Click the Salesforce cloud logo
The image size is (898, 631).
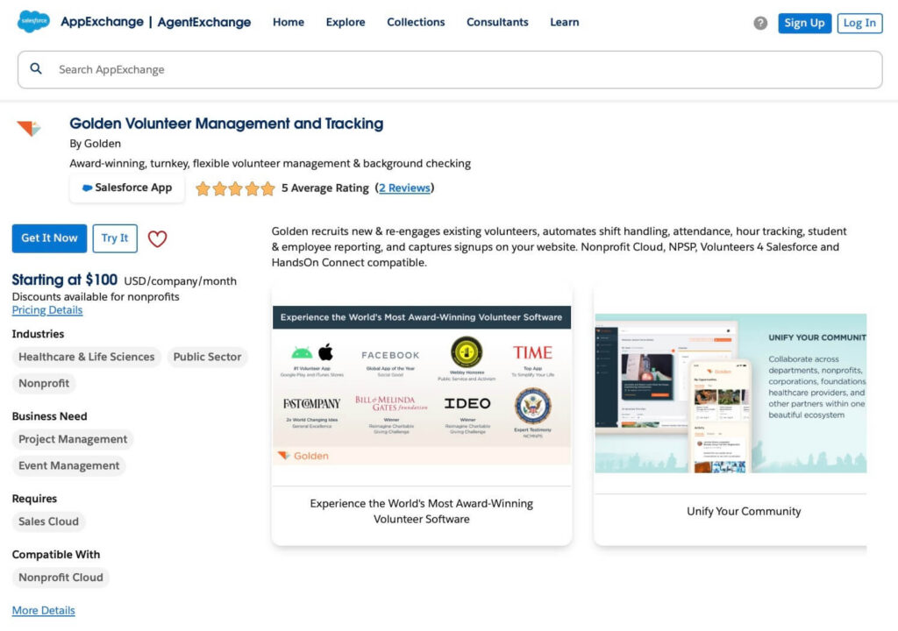[33, 21]
